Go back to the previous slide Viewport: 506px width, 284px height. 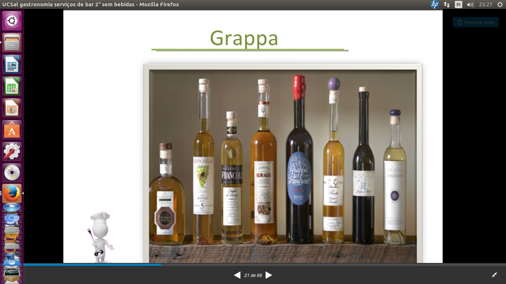pos(237,275)
